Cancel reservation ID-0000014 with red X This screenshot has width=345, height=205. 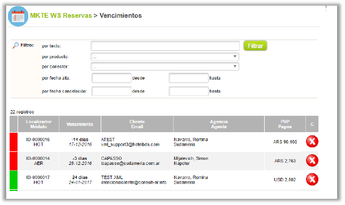click(x=312, y=160)
